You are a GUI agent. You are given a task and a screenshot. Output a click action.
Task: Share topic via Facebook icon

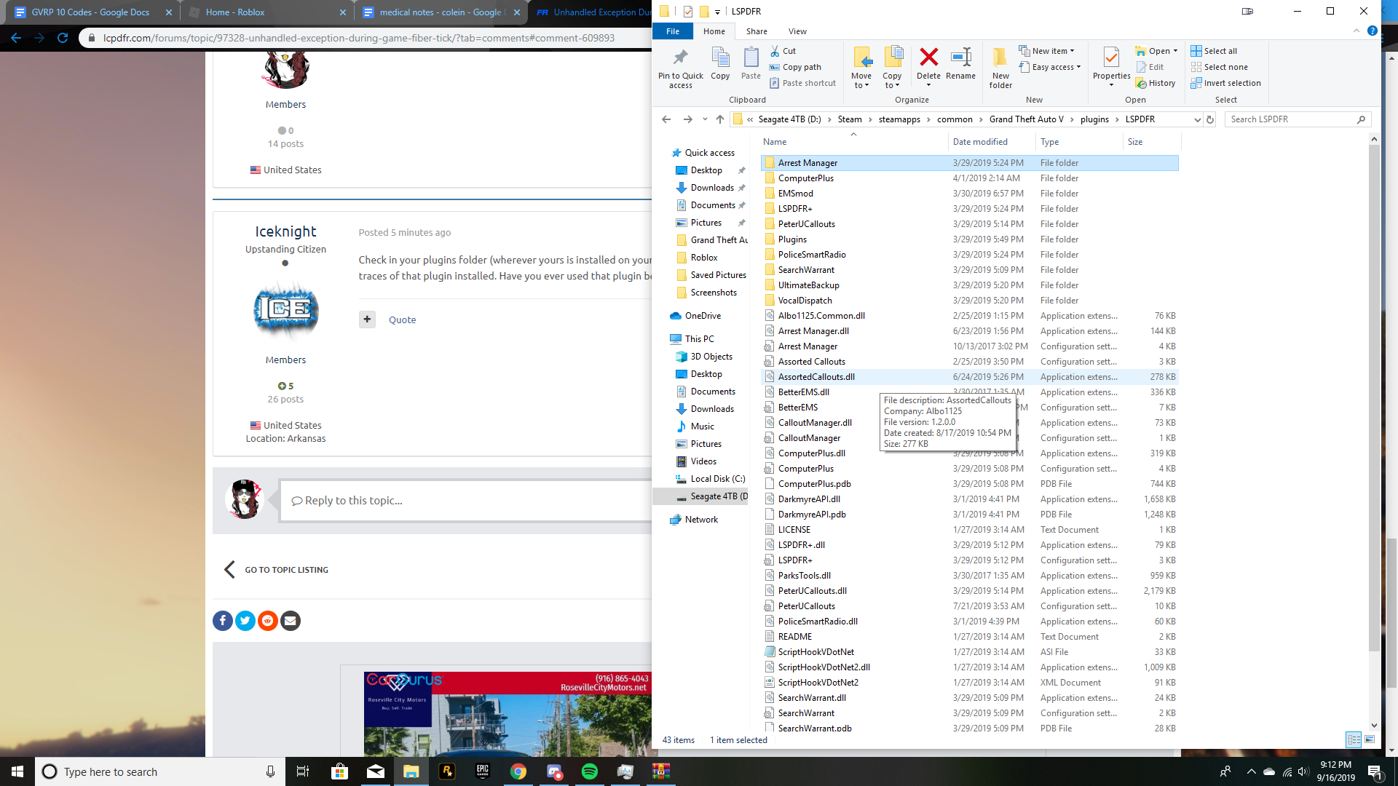223,621
